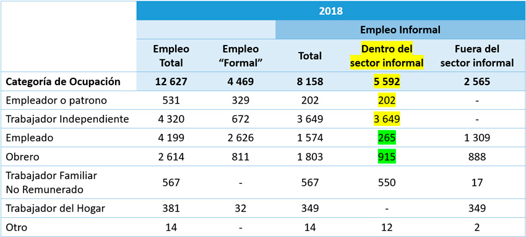Click the 2018 header cell
526x237 pixels.
coord(331,10)
